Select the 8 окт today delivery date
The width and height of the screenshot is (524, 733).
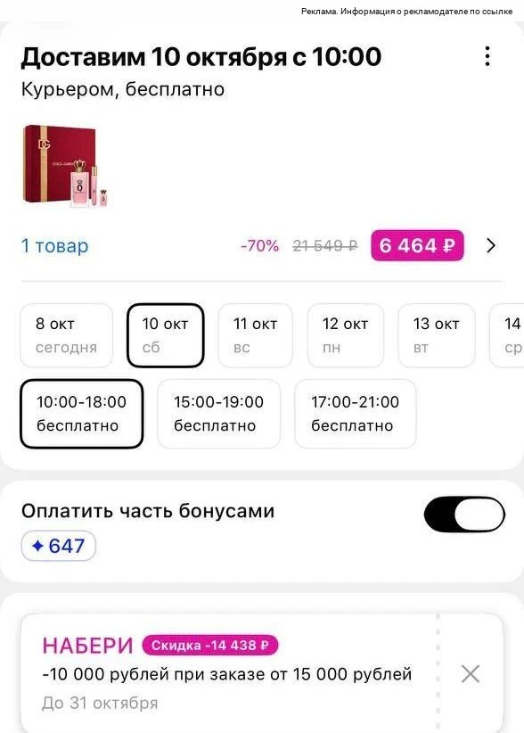[x=67, y=335]
